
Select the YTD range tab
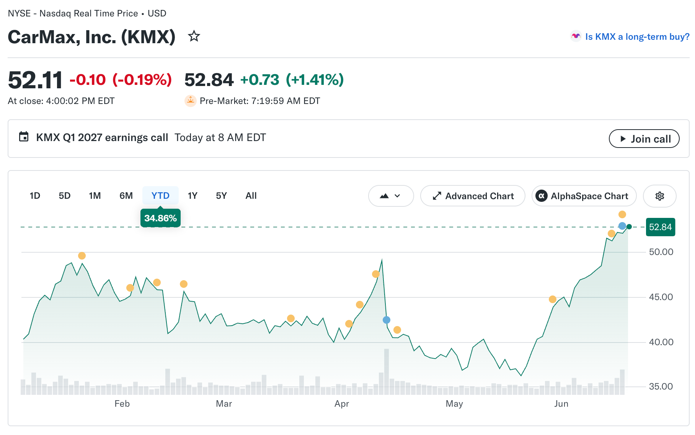click(160, 196)
